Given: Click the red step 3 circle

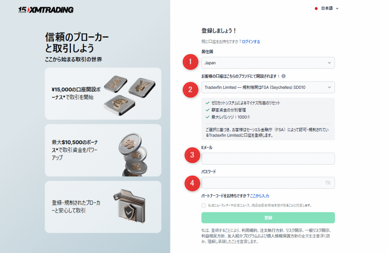Looking at the screenshot, I should tap(192, 155).
